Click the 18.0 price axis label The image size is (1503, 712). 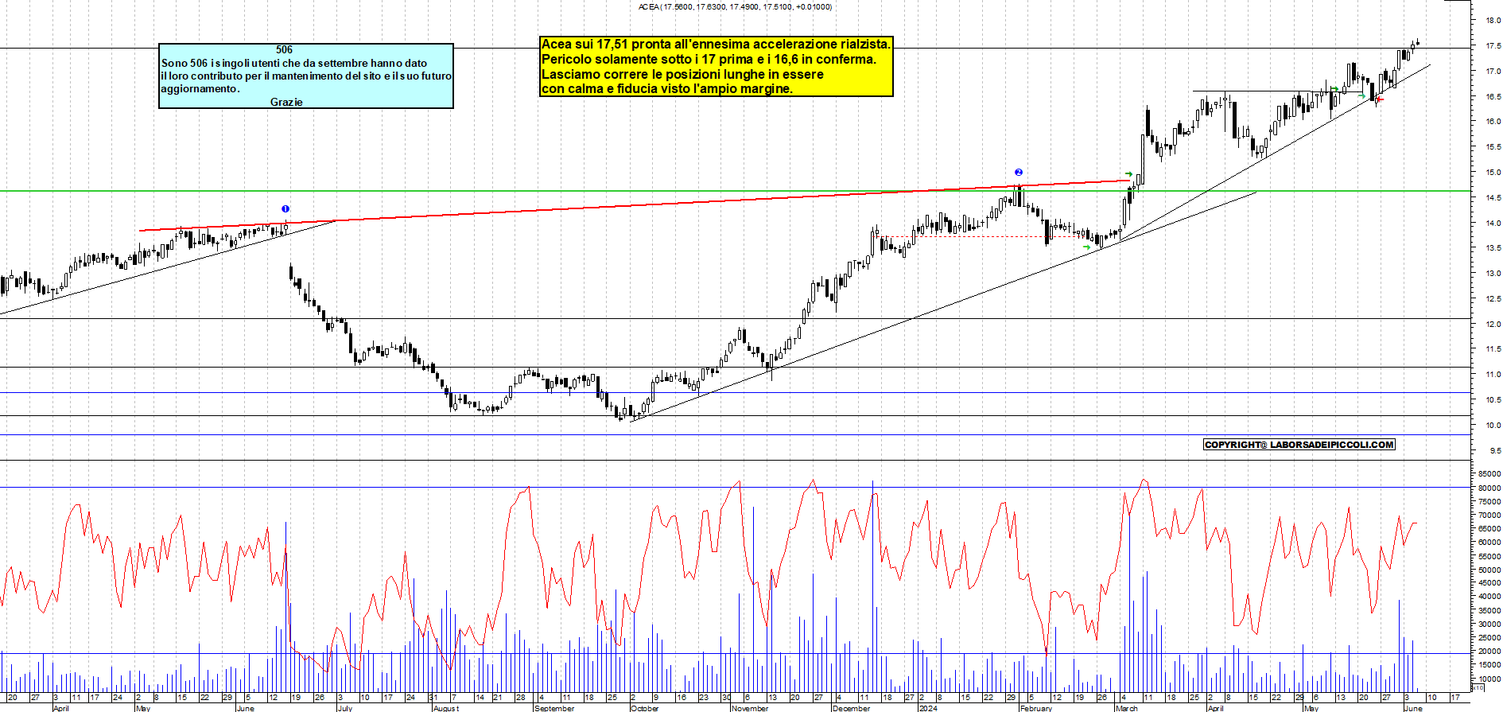[1493, 21]
